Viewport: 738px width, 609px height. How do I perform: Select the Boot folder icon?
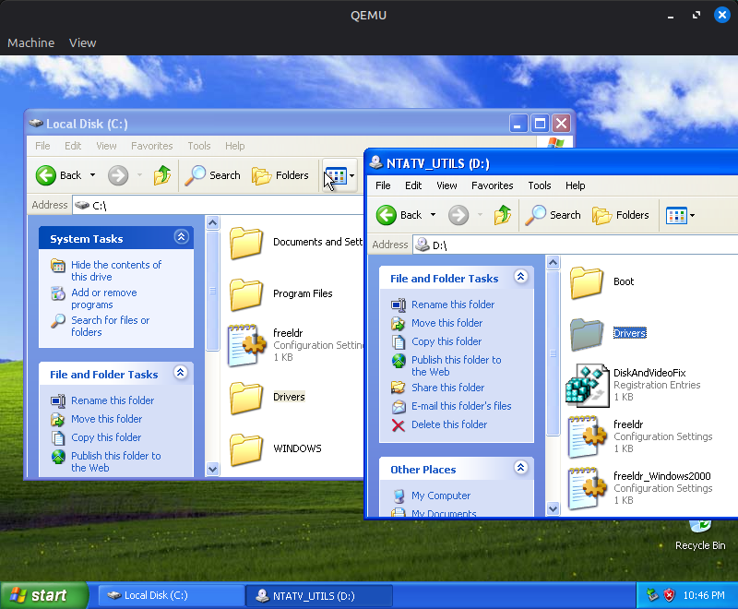click(587, 281)
